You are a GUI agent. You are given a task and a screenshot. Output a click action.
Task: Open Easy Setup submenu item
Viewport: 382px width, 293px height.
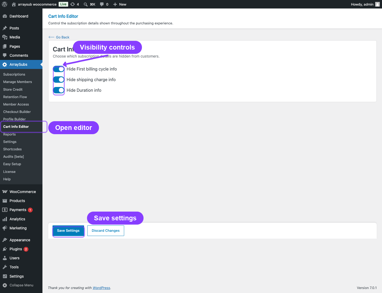click(12, 164)
